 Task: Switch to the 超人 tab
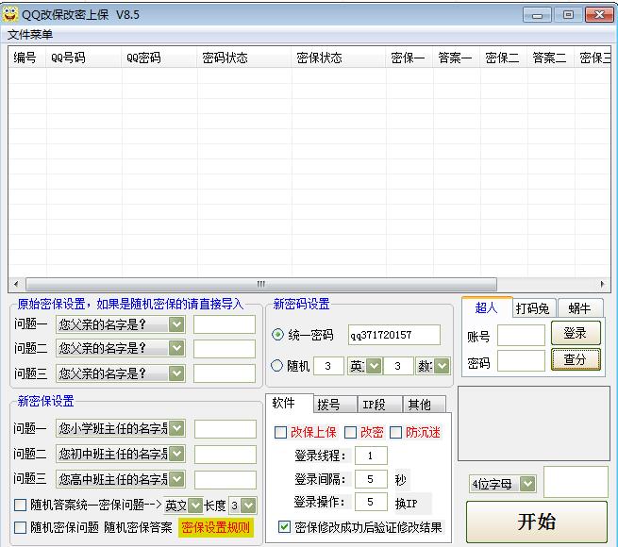(486, 307)
